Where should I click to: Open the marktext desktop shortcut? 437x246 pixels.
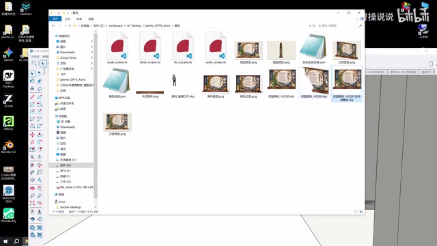click(x=26, y=8)
